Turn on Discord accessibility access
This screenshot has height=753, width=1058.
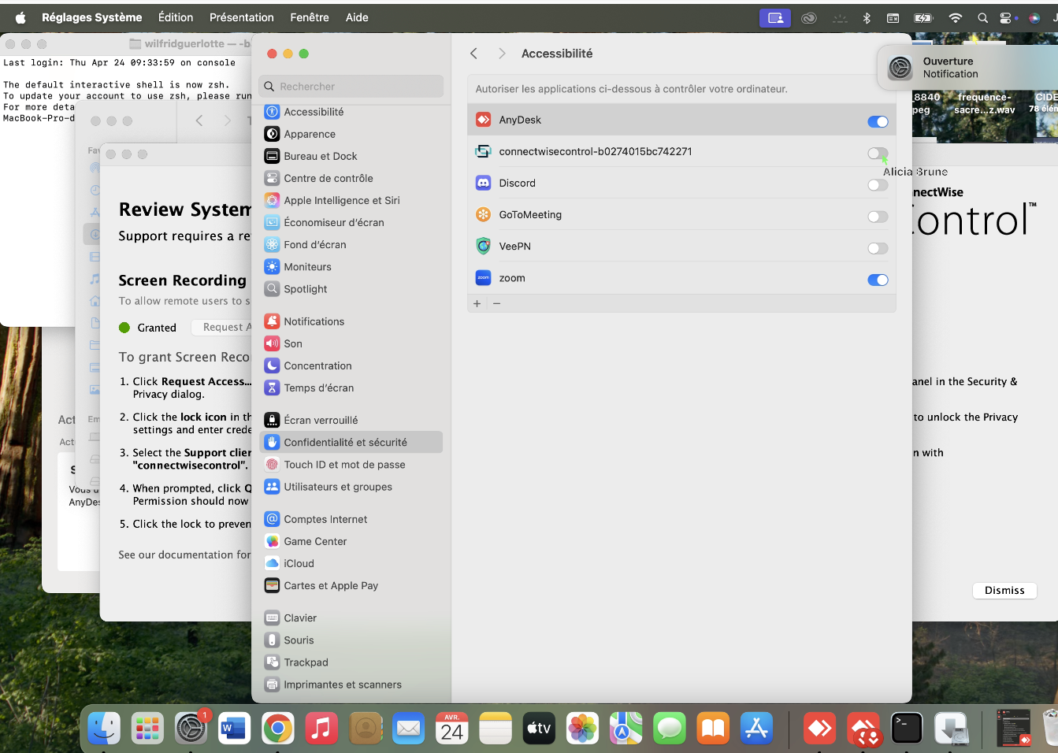[877, 184]
